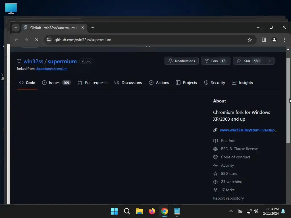Image resolution: width=291 pixels, height=218 pixels.
Task: Expand the Star lists dropdown arrow
Action: (x=270, y=61)
